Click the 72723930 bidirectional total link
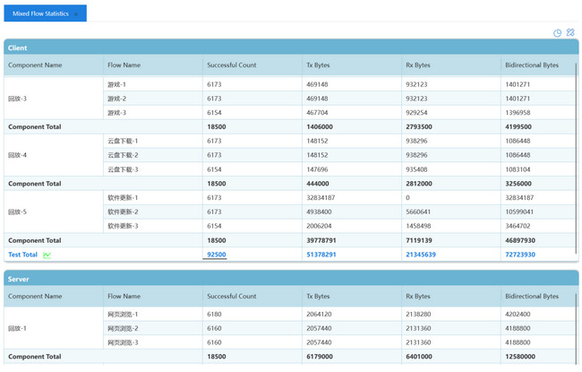 (519, 255)
